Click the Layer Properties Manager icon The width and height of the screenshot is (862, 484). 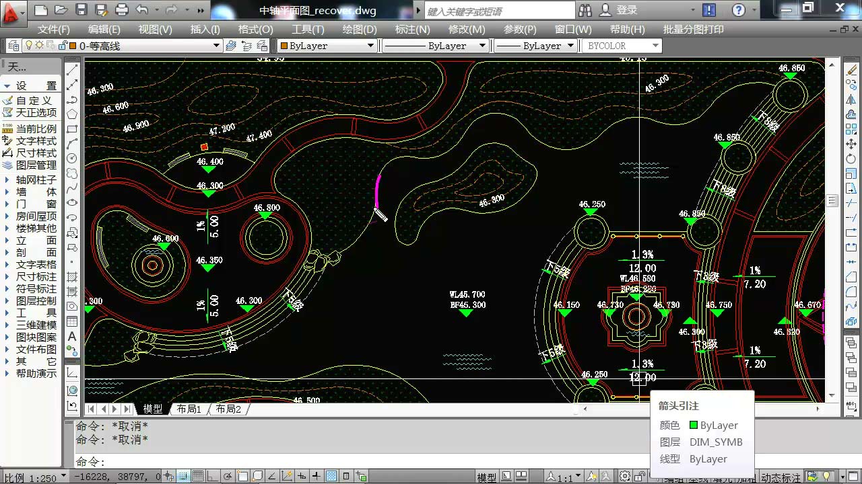[13, 46]
